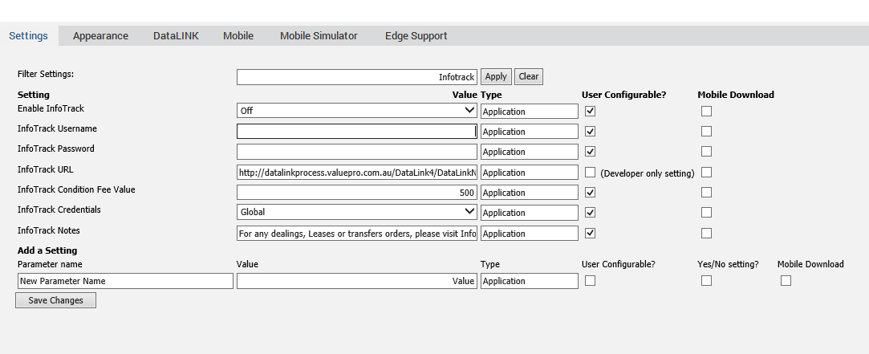Uncheck User Configurable for Enable InfoTrack

point(591,111)
